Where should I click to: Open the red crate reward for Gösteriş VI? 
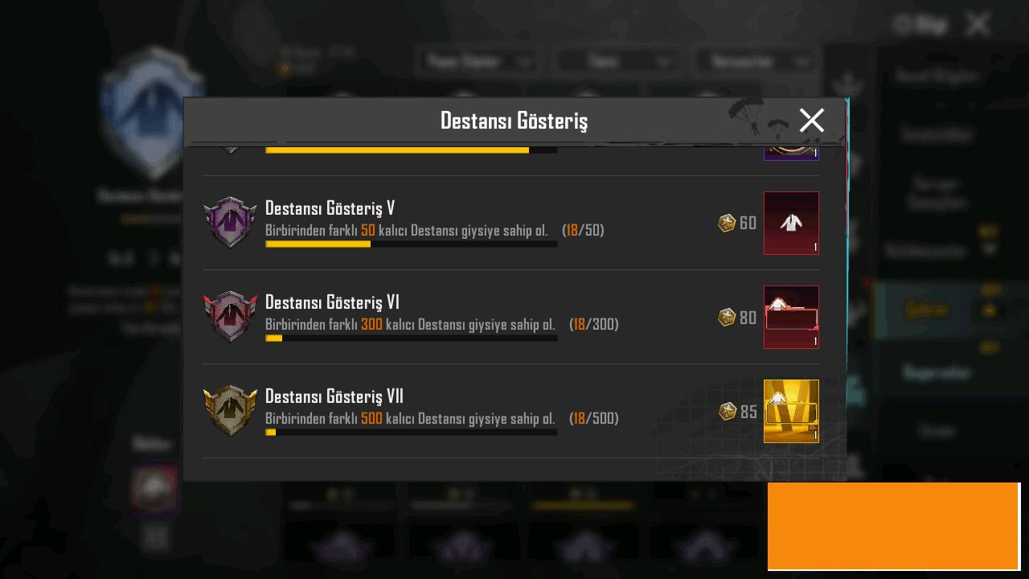coord(791,317)
